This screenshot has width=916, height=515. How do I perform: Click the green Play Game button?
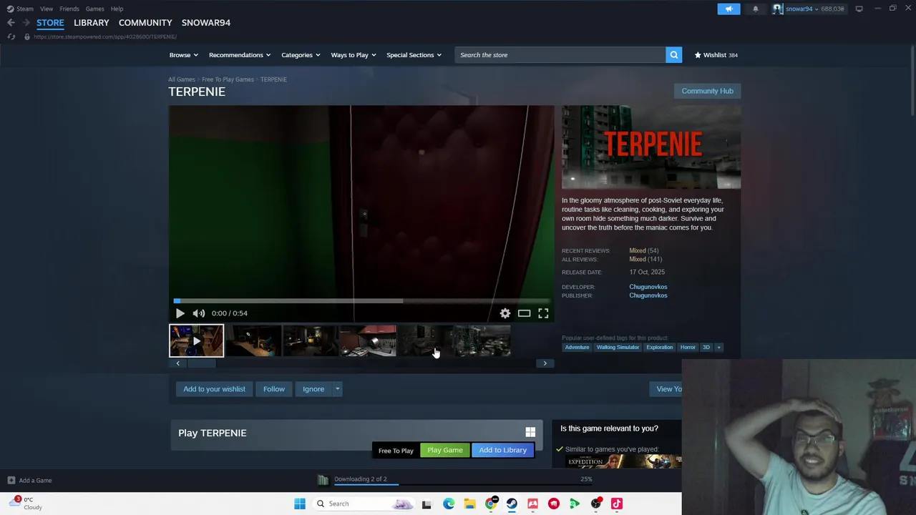pyautogui.click(x=445, y=450)
